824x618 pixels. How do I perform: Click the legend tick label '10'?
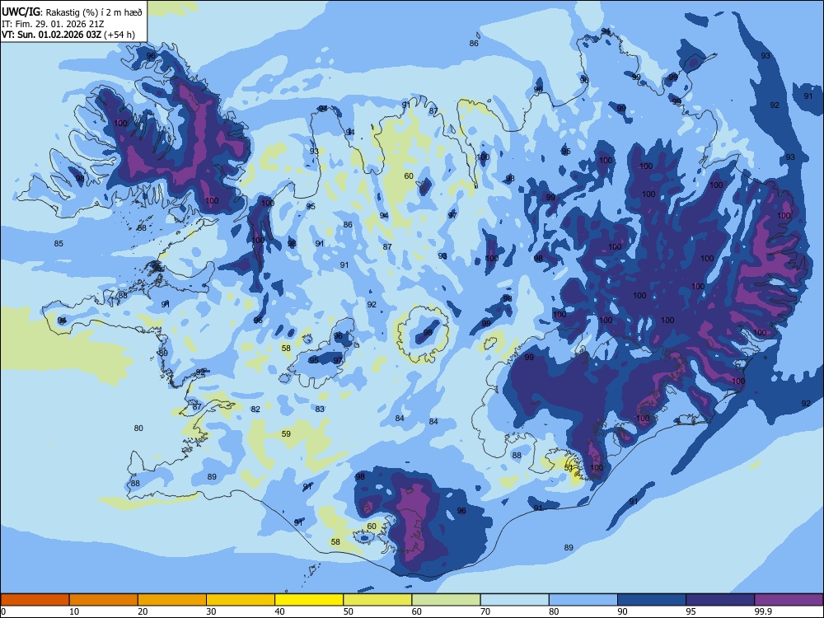click(x=74, y=611)
